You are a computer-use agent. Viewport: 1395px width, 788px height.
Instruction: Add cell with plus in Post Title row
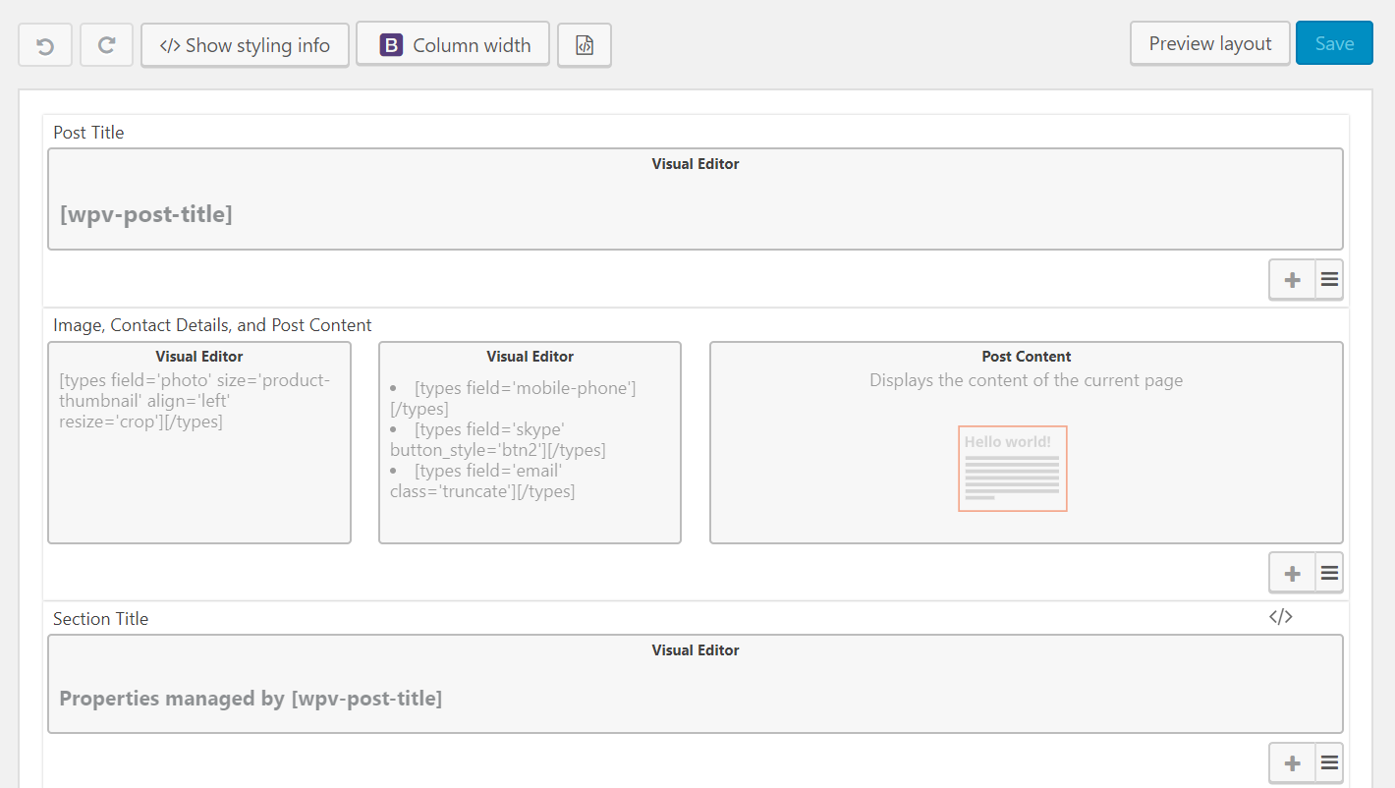tap(1293, 280)
